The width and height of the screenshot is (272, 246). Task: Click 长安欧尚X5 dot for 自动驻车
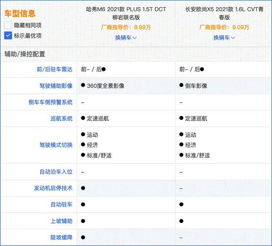[x=181, y=204]
